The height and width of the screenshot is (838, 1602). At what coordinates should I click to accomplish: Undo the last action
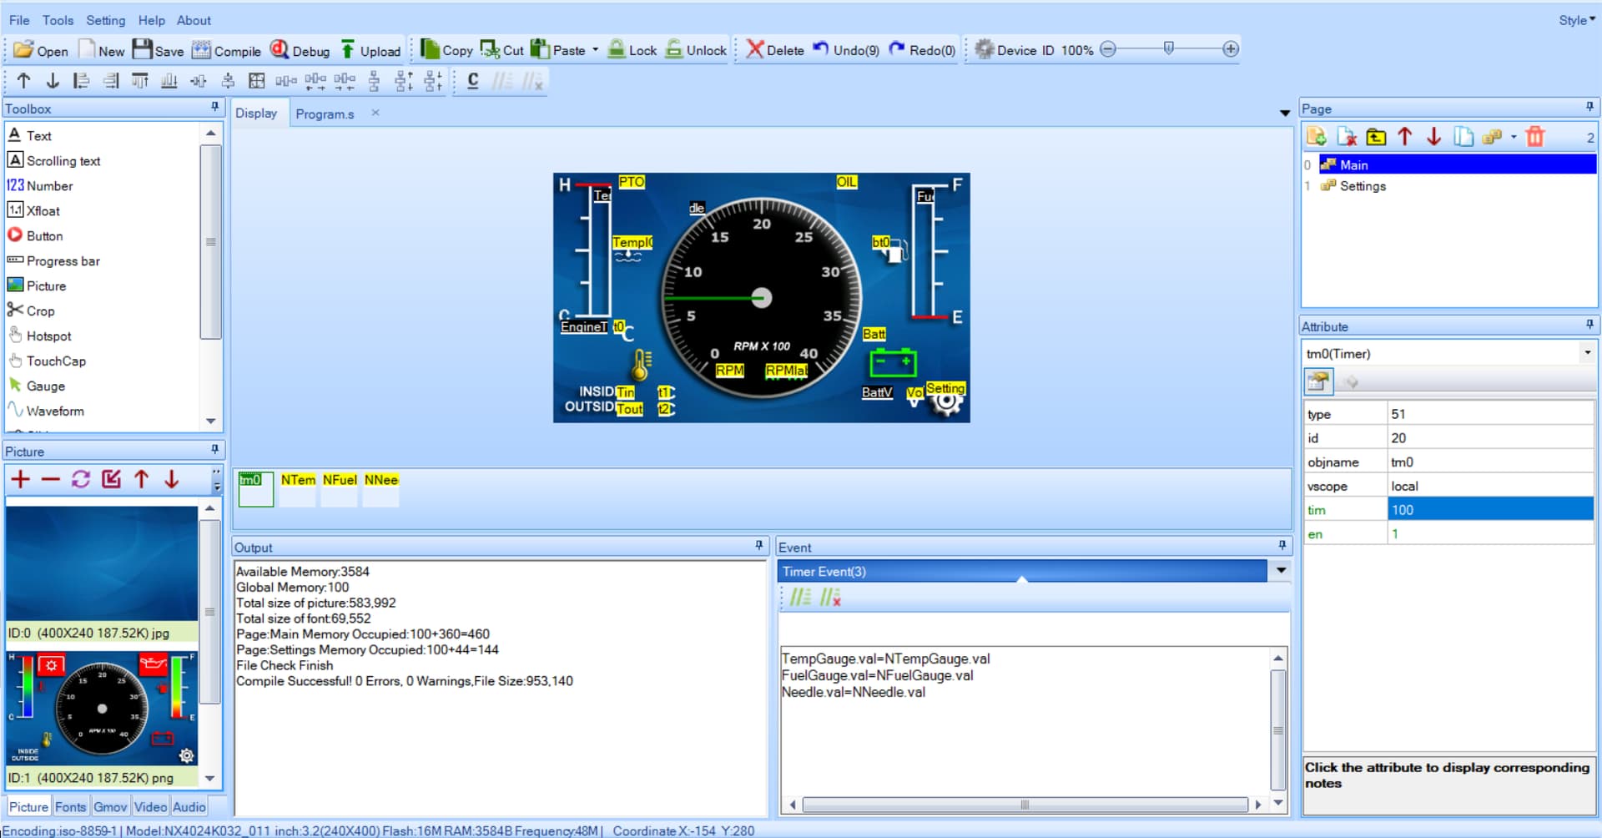[x=844, y=50]
